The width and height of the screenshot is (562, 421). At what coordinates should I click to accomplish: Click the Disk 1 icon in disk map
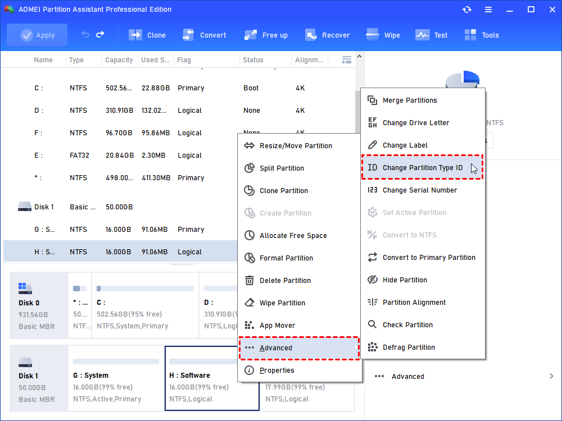pyautogui.click(x=25, y=362)
